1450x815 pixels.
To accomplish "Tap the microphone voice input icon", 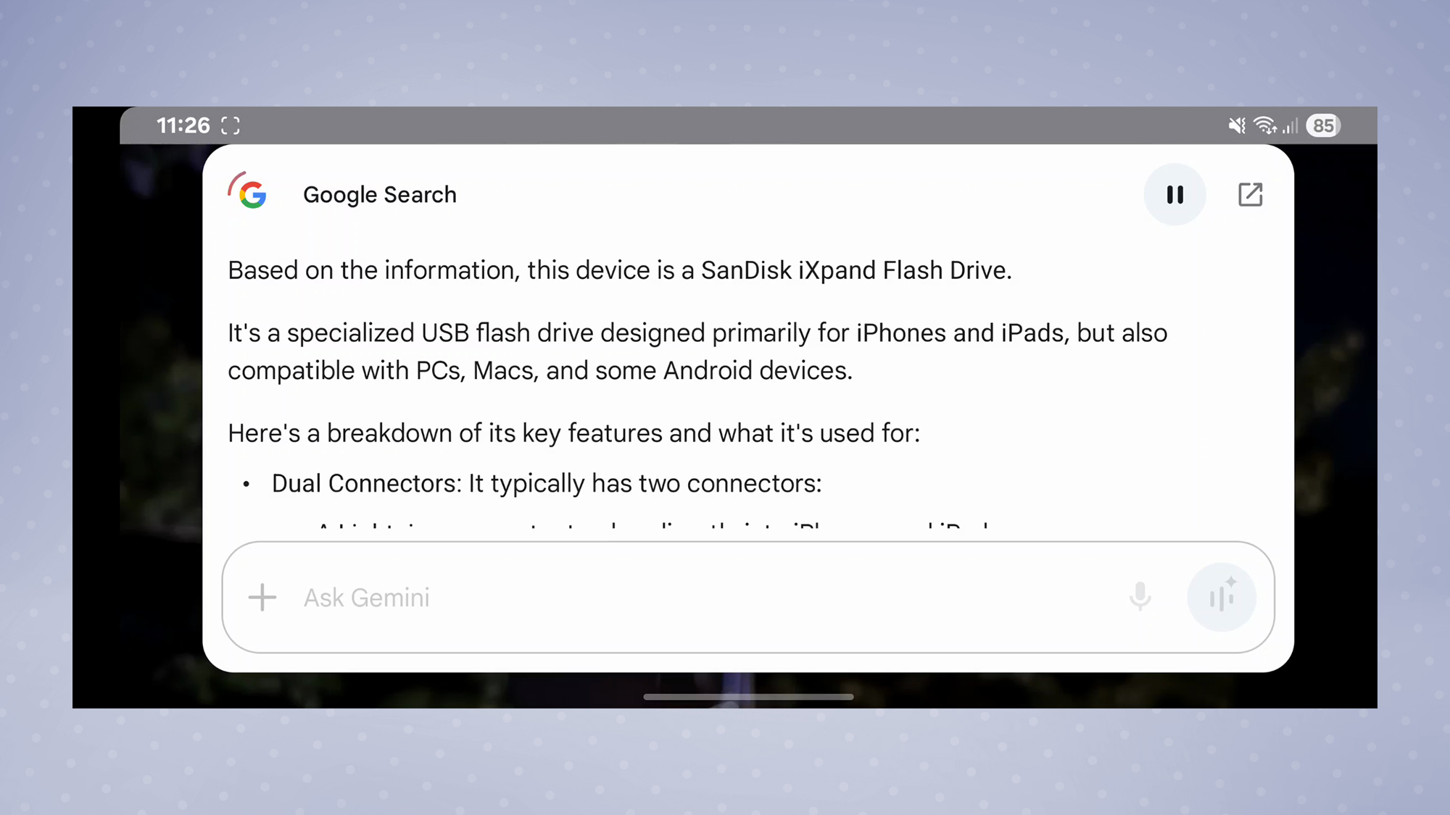I will tap(1140, 597).
